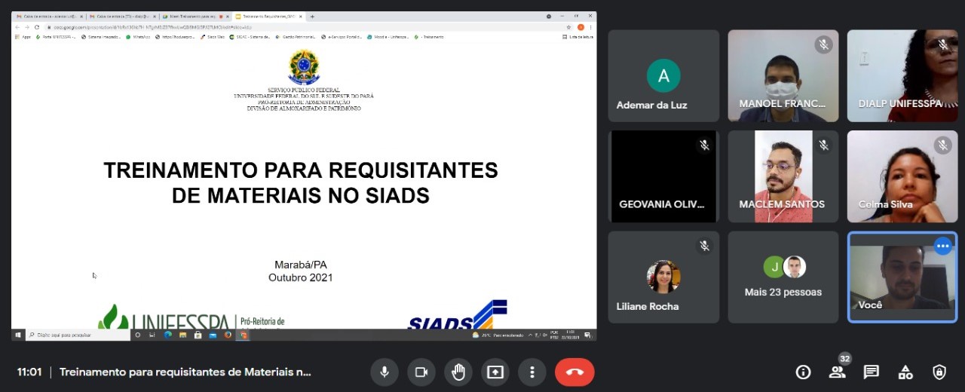The height and width of the screenshot is (392, 965).
Task: Click browser back arrow in shared screen
Action: coord(18,27)
